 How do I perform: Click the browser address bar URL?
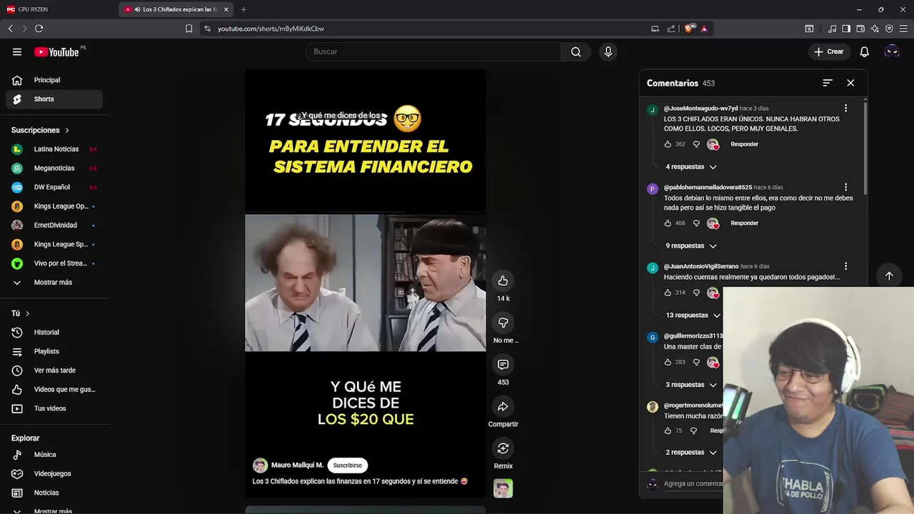tap(271, 29)
